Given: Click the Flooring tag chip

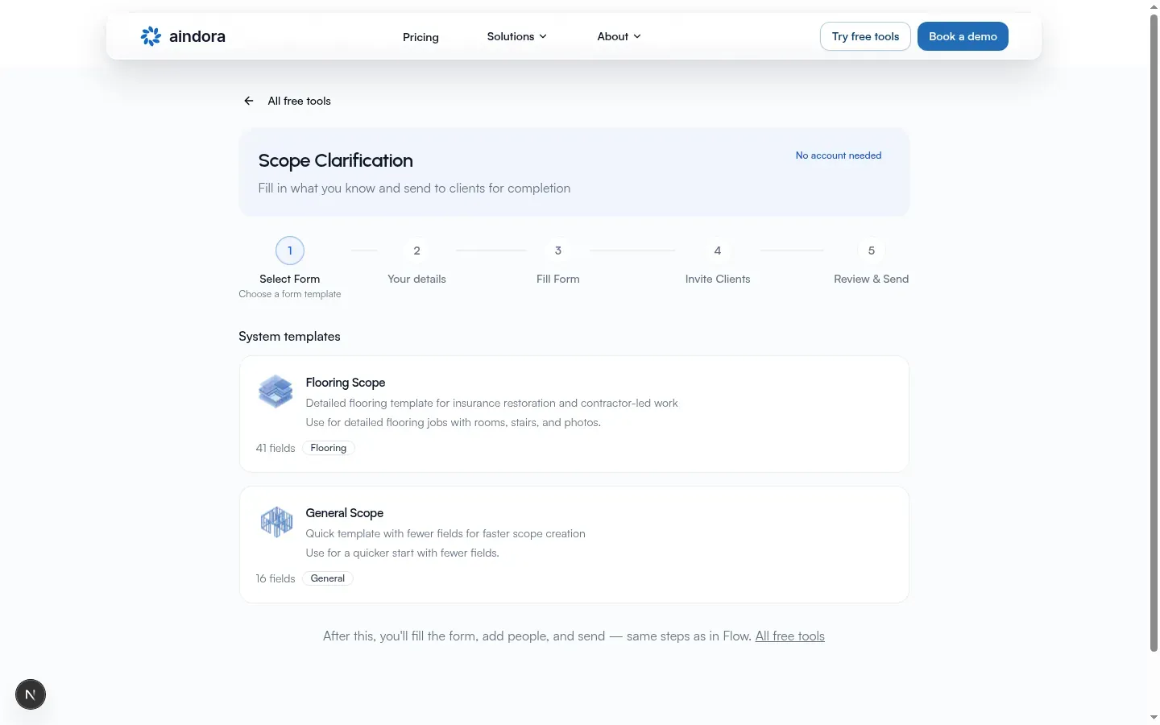Looking at the screenshot, I should pyautogui.click(x=329, y=448).
